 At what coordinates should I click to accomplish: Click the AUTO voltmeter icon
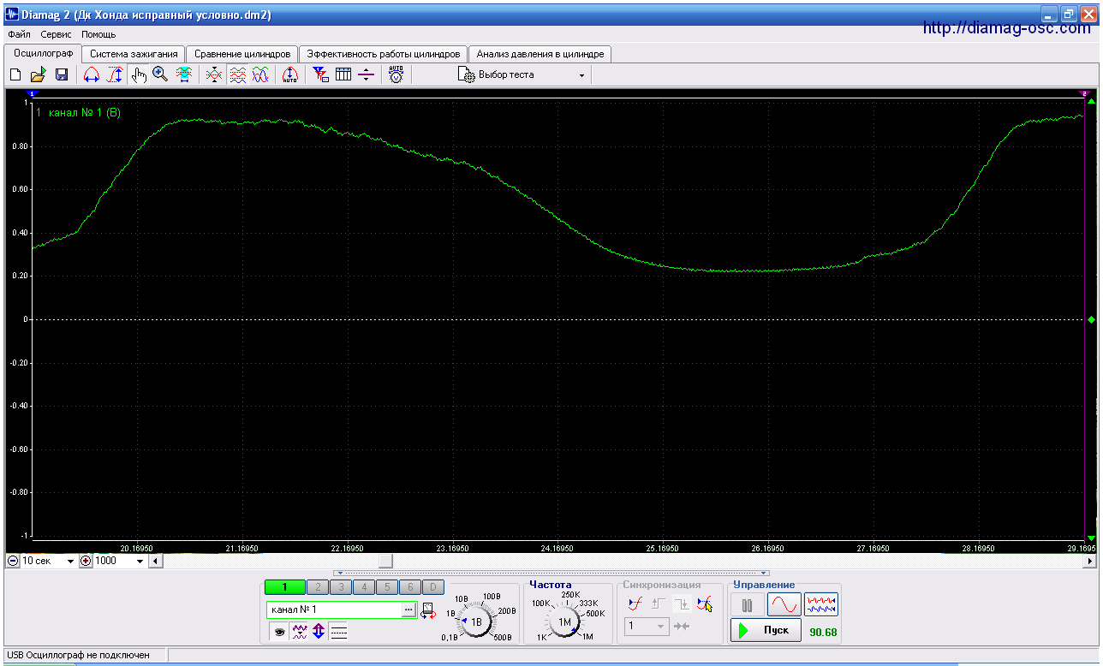(396, 74)
